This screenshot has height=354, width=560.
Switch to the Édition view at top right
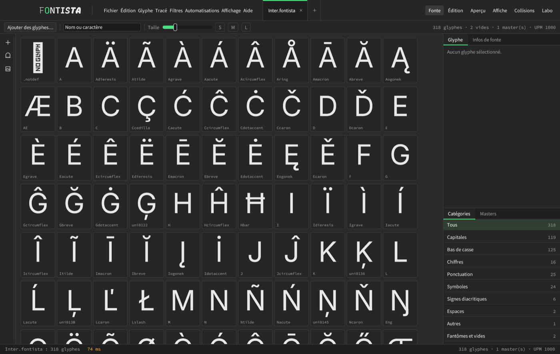click(455, 10)
